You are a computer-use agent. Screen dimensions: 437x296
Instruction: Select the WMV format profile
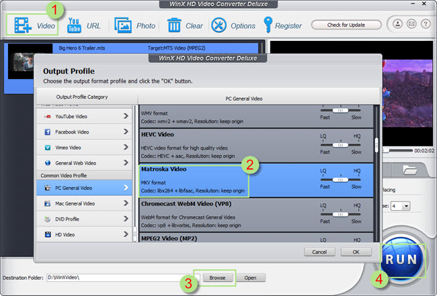256,116
